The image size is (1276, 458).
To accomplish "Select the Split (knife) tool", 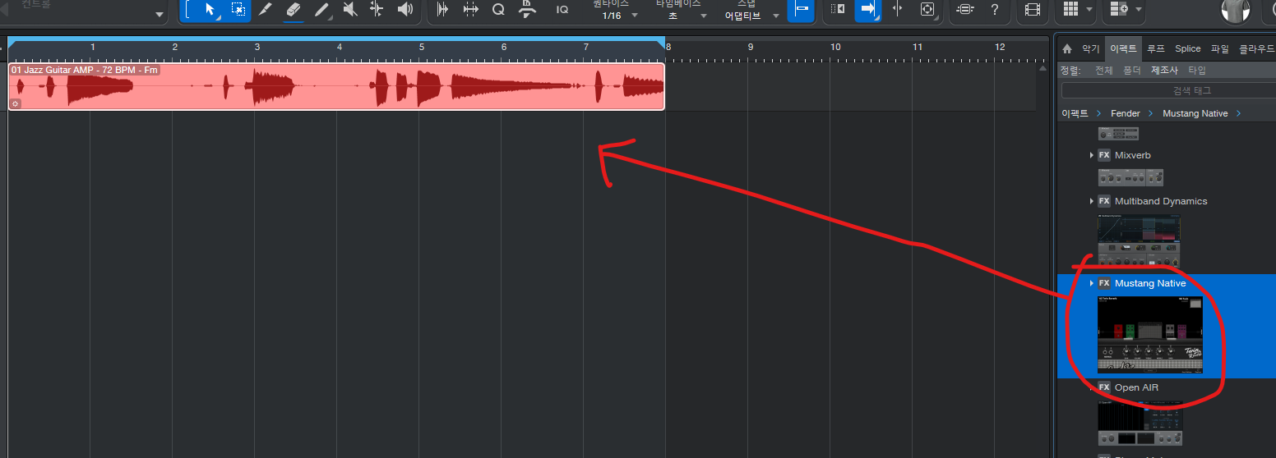I will click(265, 9).
